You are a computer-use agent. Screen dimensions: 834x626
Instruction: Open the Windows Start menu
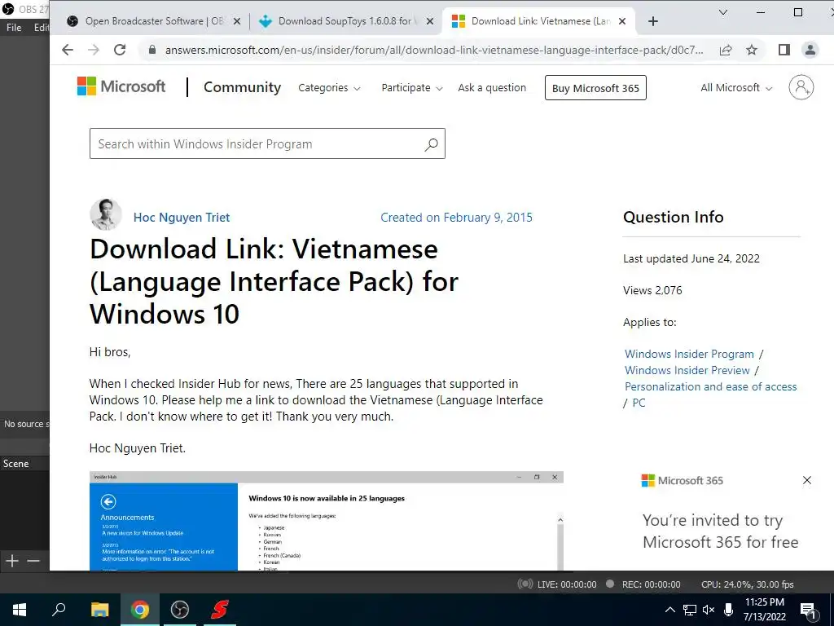pos(20,610)
